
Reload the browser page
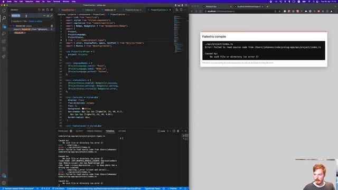tap(200, 11)
